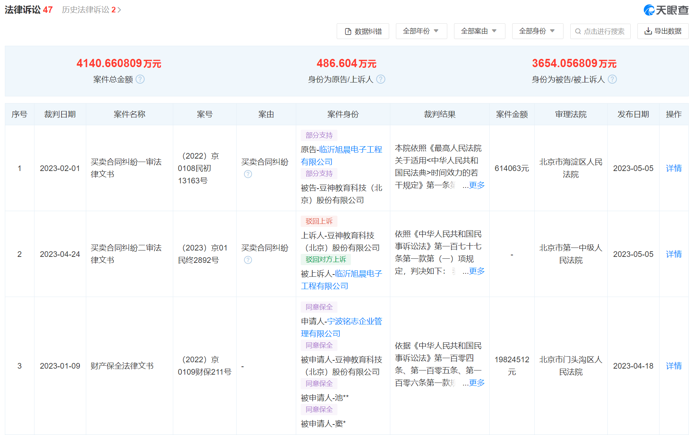694x435 pixels.
Task: Open 详情 for case row 3
Action: point(673,366)
